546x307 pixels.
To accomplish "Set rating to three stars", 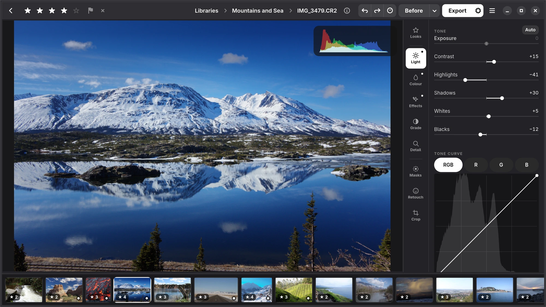I will [52, 11].
